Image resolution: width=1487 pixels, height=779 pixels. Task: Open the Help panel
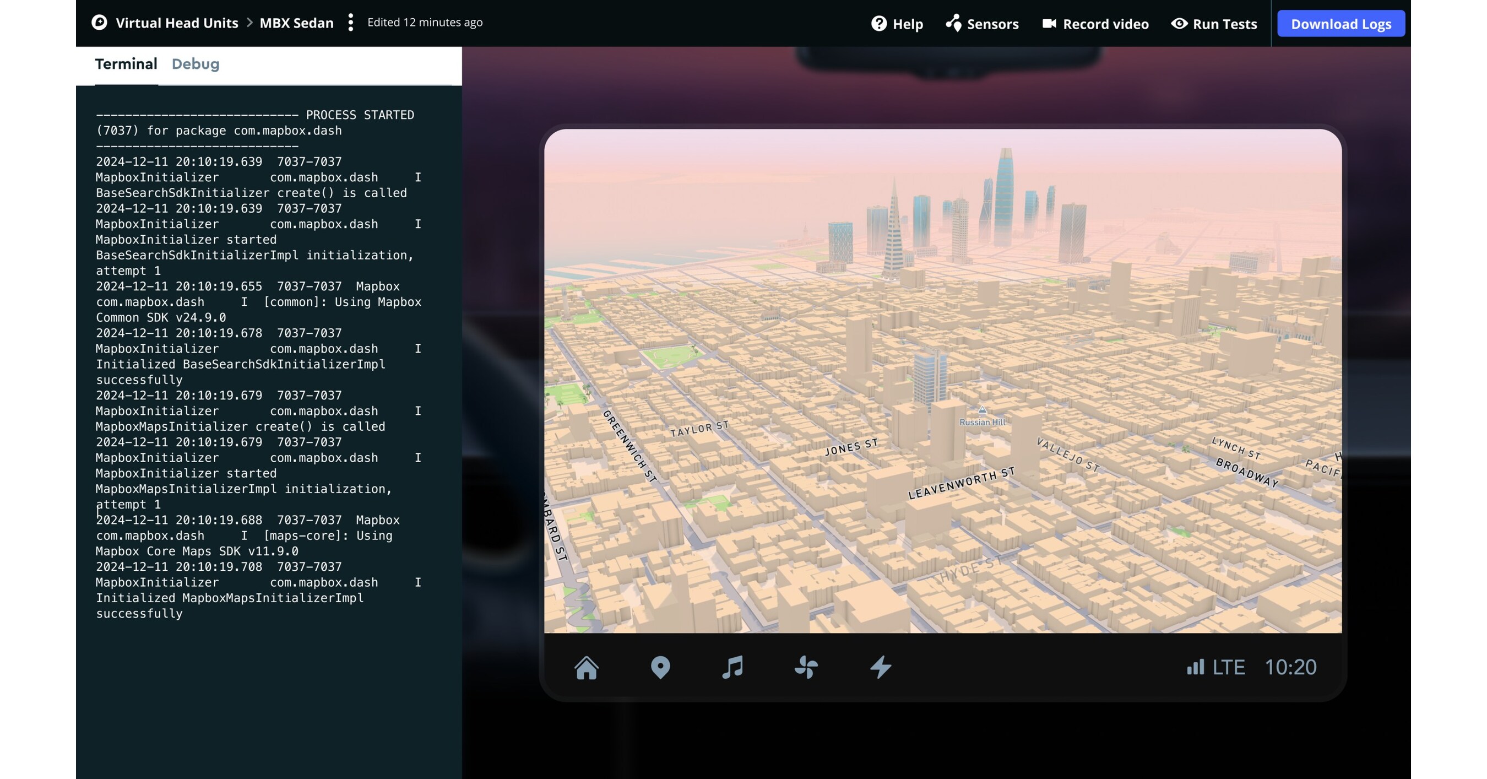click(897, 24)
